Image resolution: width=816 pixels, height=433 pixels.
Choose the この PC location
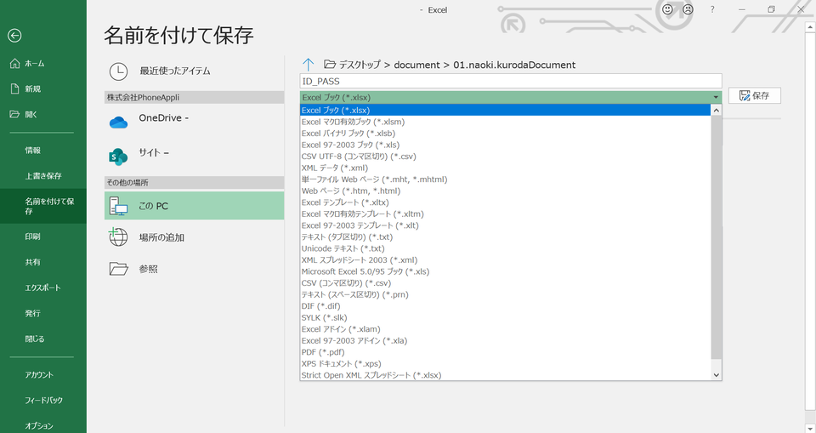pyautogui.click(x=194, y=206)
